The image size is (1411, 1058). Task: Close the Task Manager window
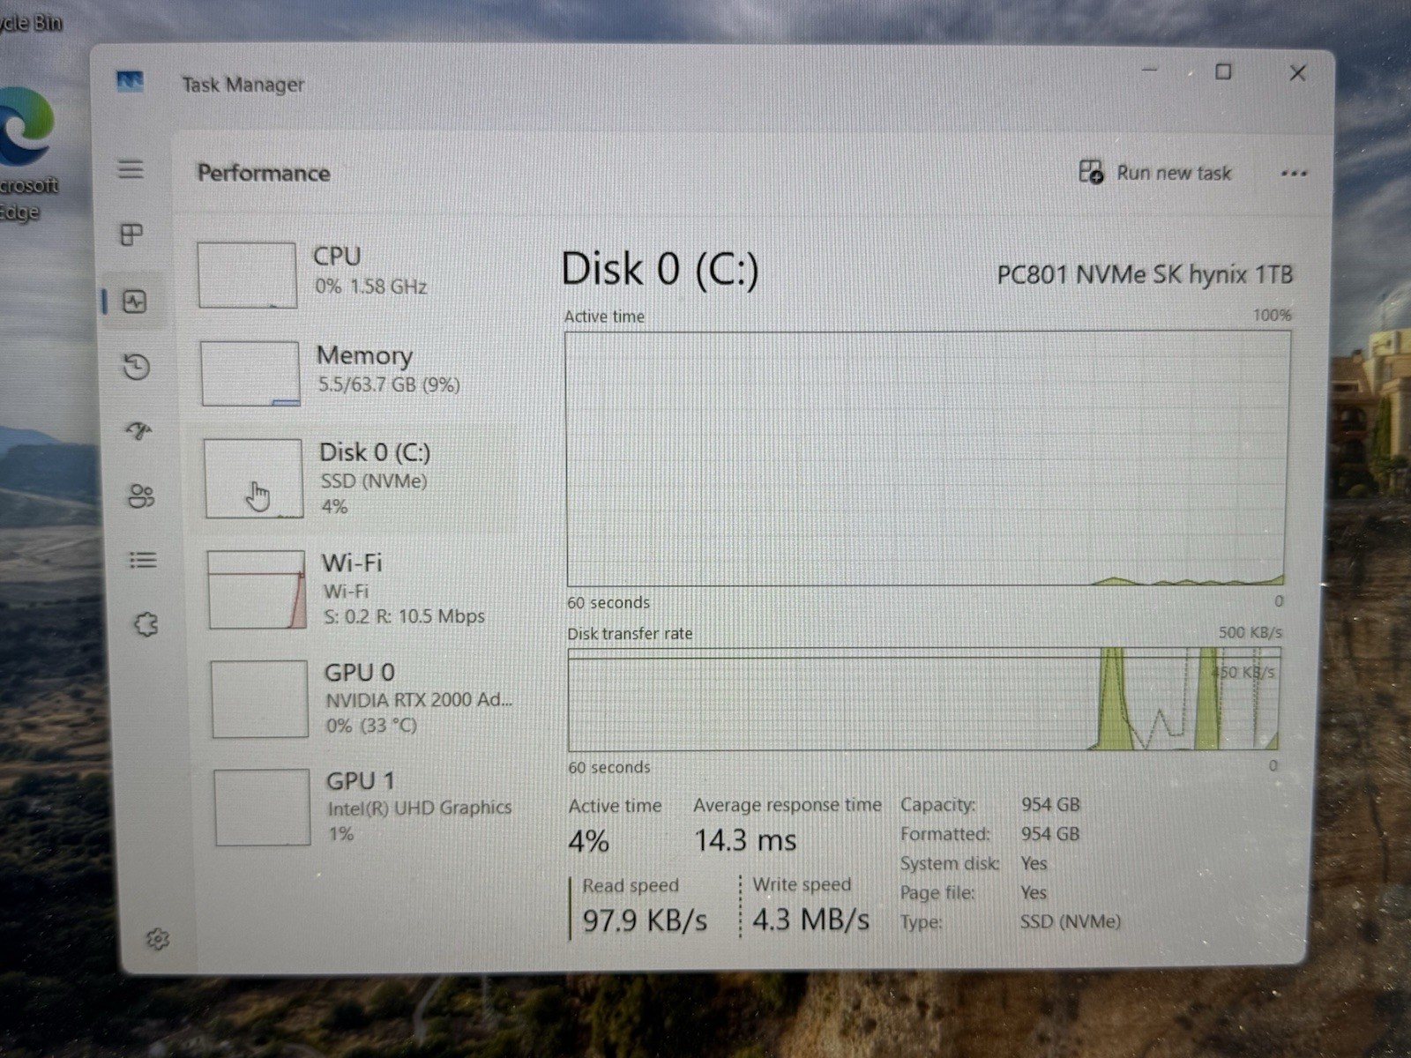(x=1297, y=73)
